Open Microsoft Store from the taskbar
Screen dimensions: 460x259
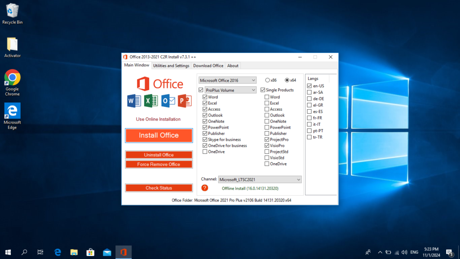(x=90, y=252)
